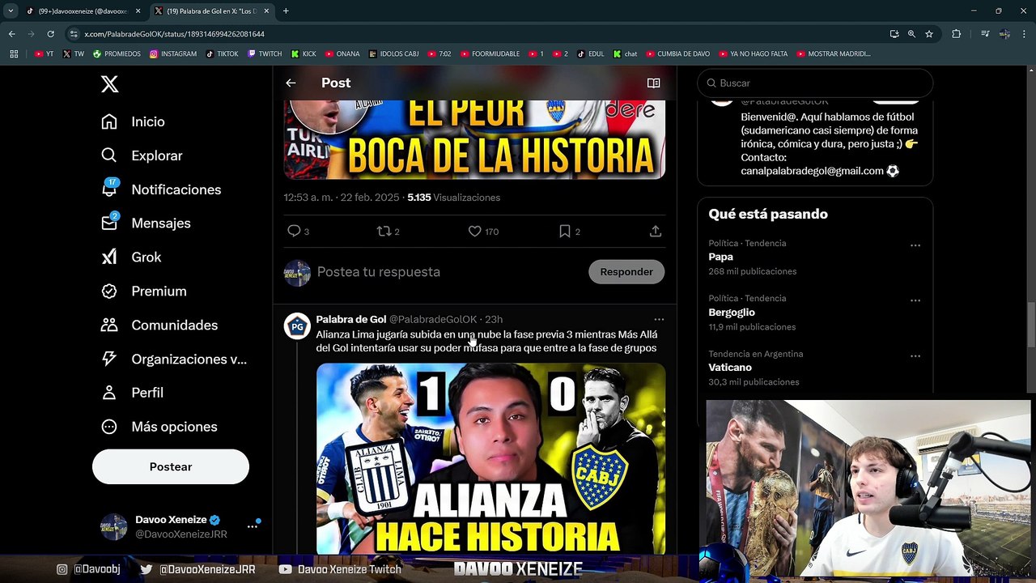The image size is (1036, 583).
Task: Open the ALIANZA HACE HISTORIA image
Action: (x=490, y=458)
